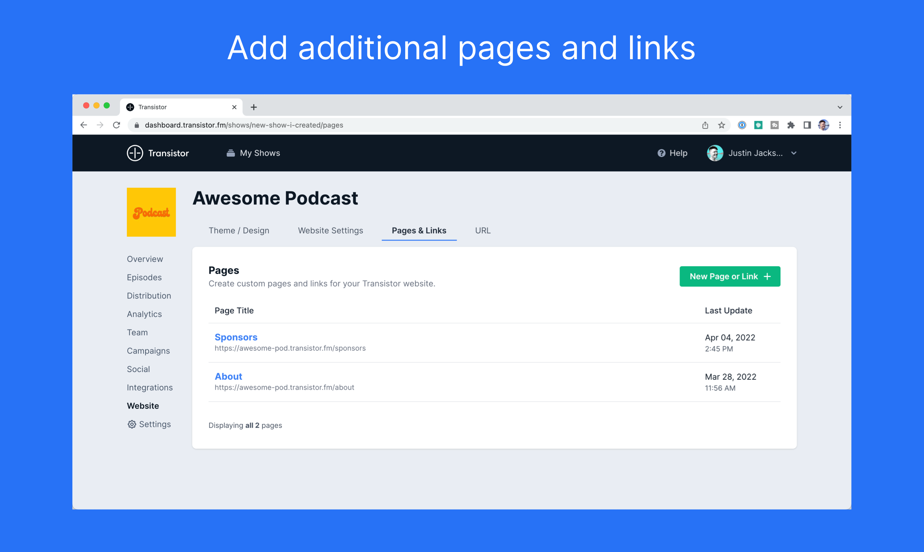Close the Transistor browser tab
Viewport: 924px width, 552px height.
click(x=234, y=107)
